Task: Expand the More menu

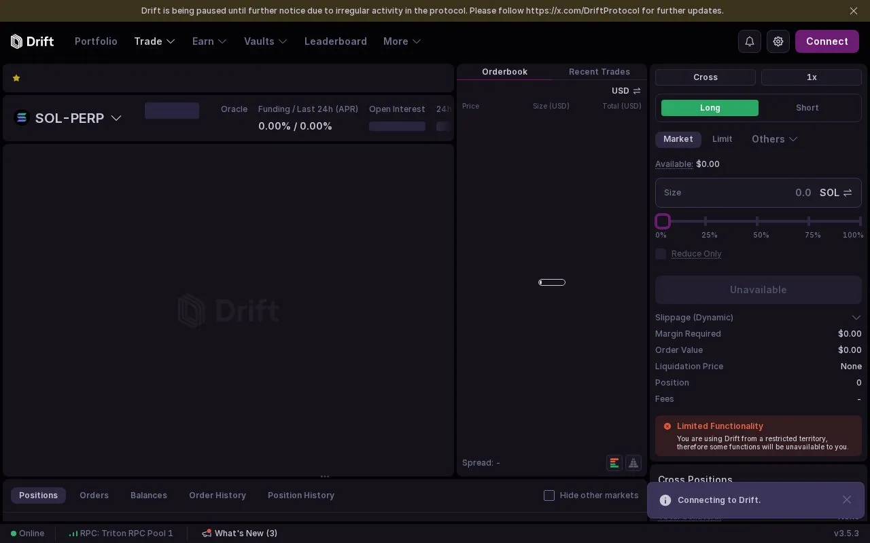Action: [x=402, y=41]
